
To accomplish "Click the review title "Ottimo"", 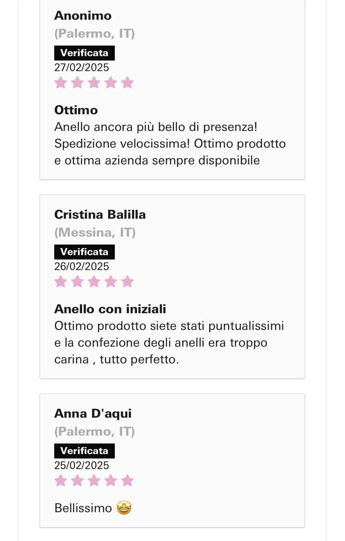I will click(x=76, y=110).
